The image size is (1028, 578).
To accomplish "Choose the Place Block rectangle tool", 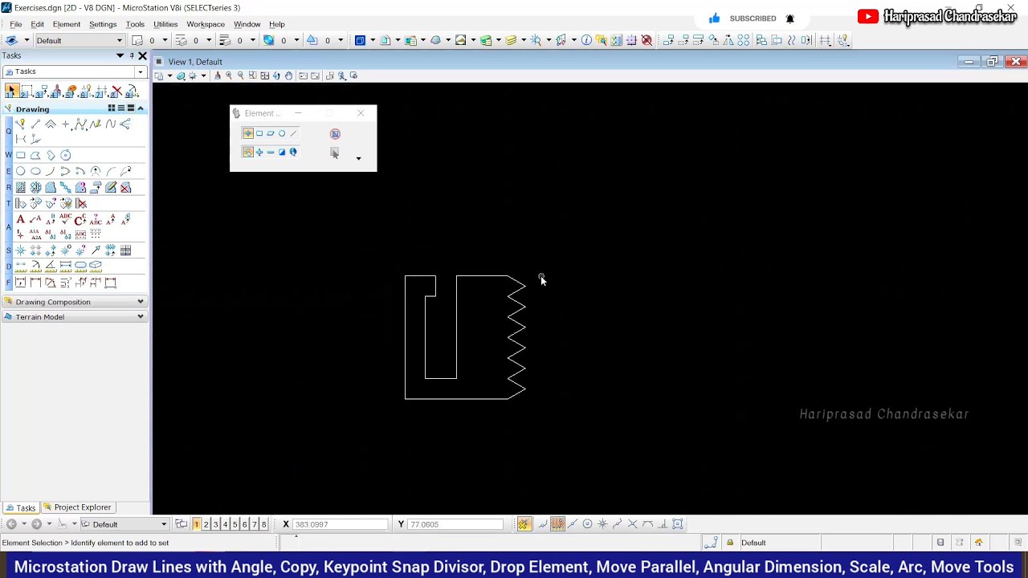I will (x=21, y=155).
